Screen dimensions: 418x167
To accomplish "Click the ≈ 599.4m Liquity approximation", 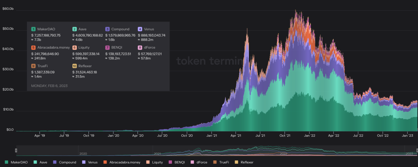I will pos(80,58).
